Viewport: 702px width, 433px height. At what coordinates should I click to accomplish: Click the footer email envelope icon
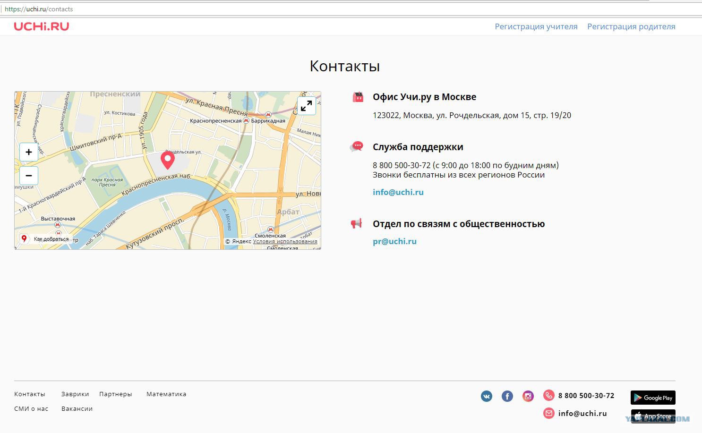click(x=548, y=413)
